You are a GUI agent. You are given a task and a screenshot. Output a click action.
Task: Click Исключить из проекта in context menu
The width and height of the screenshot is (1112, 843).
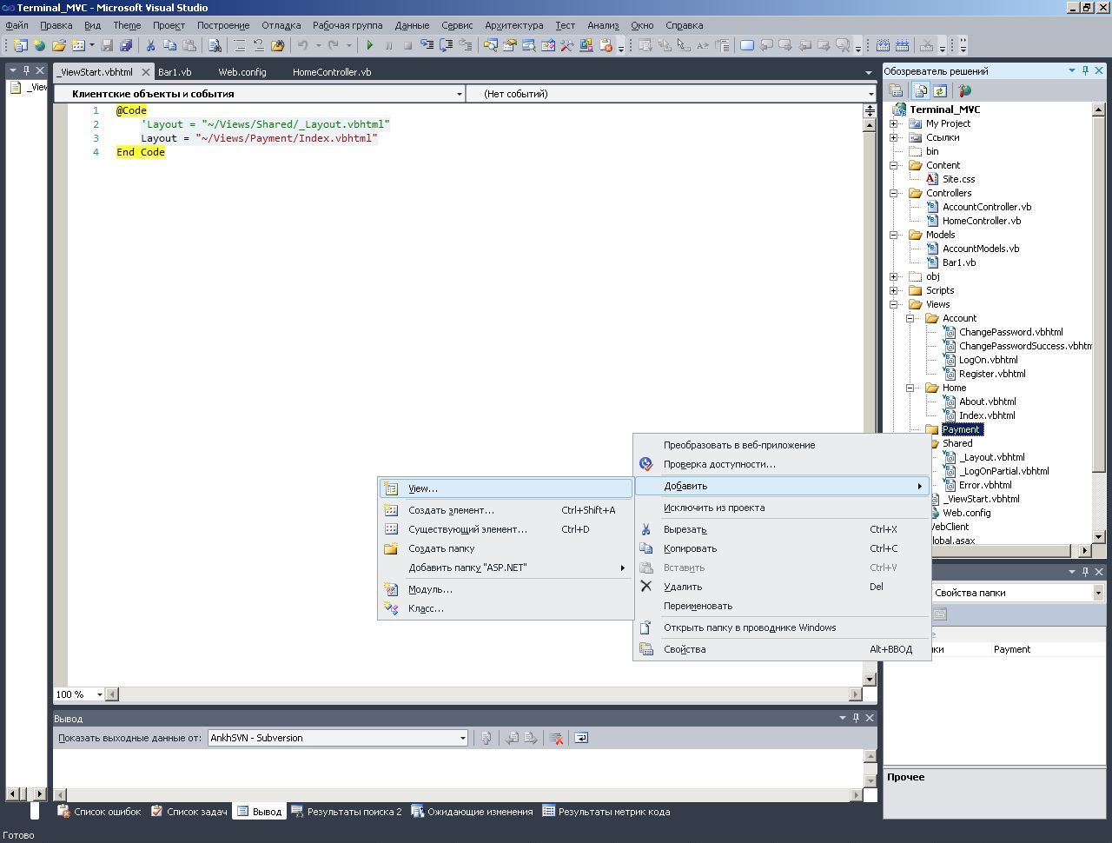point(782,508)
